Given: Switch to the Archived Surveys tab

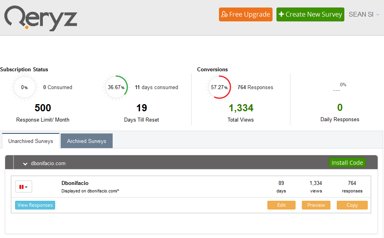Looking at the screenshot, I should point(86,141).
